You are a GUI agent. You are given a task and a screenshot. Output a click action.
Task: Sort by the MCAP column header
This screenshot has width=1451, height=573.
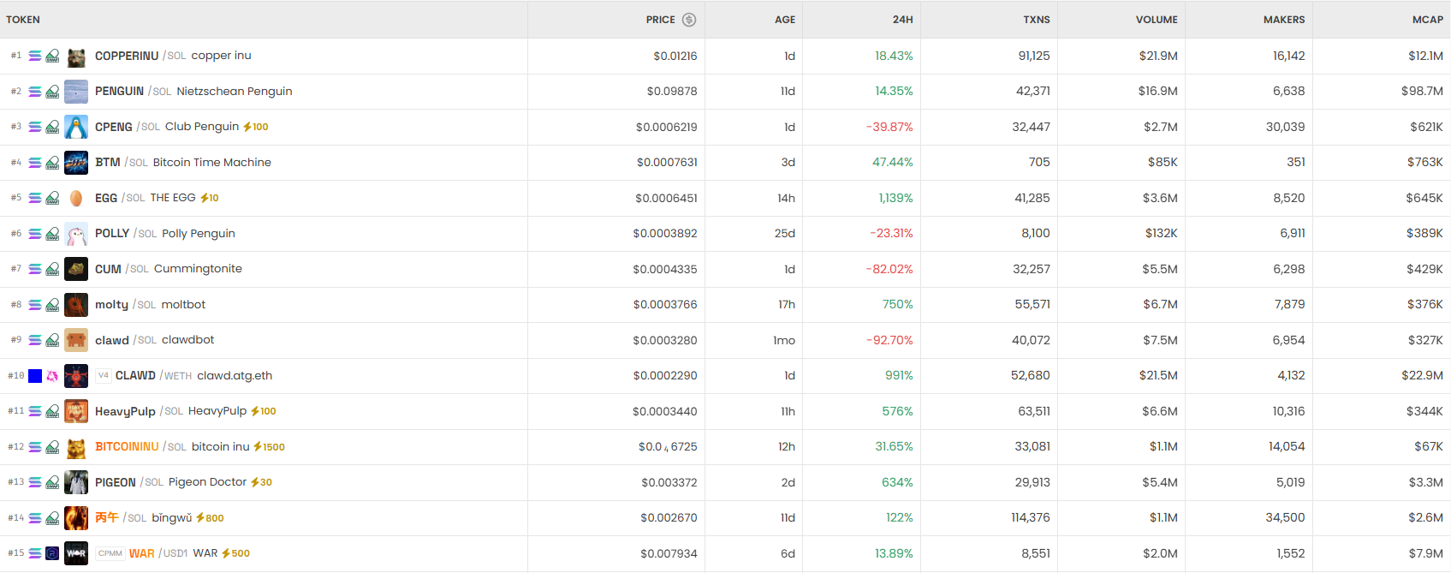tap(1427, 20)
